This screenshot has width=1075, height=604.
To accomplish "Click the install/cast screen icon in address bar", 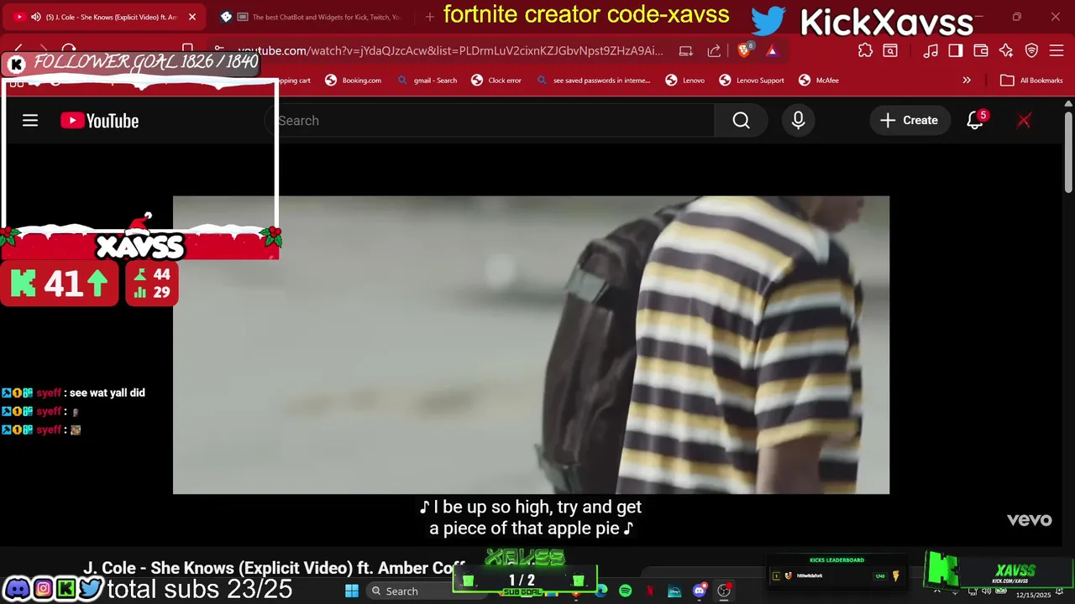I will click(x=685, y=51).
